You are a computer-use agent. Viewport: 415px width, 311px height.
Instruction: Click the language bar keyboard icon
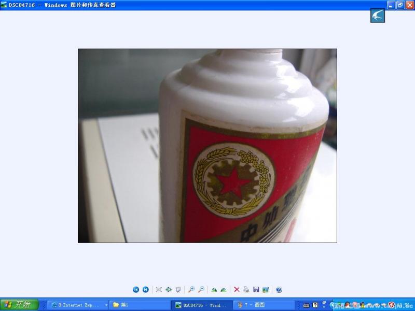click(x=306, y=305)
